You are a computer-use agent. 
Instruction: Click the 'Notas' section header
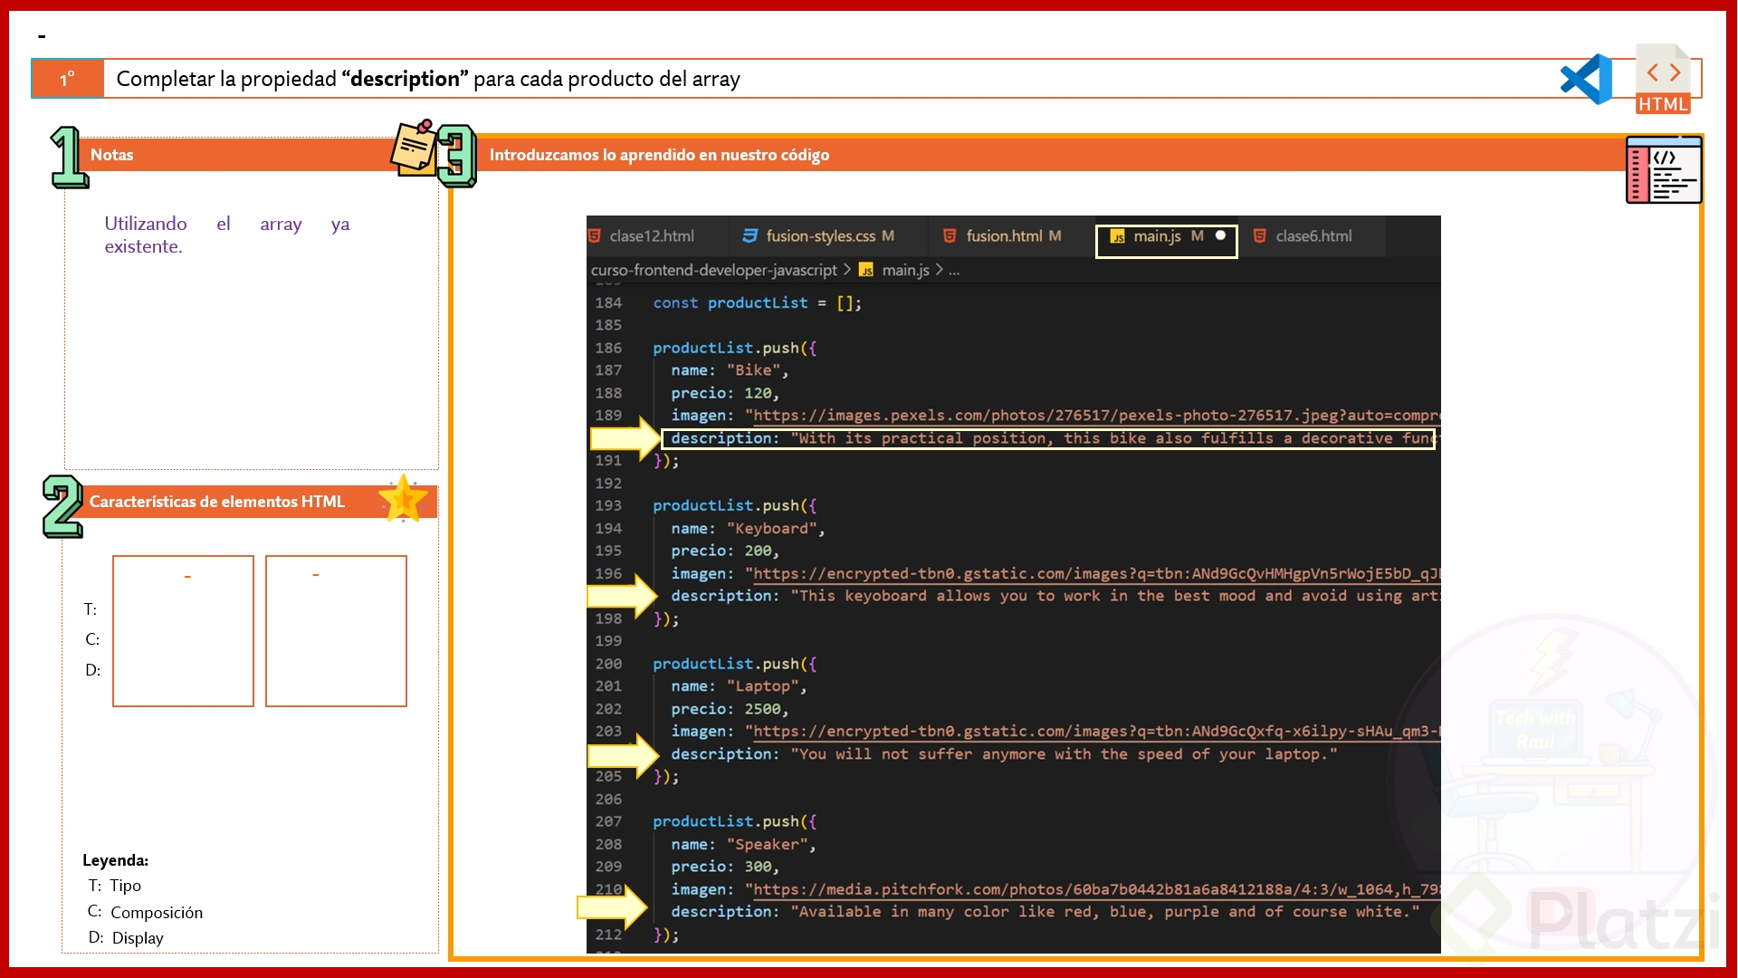(111, 155)
